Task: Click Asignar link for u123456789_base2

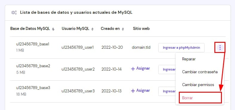Action: [x=140, y=68]
